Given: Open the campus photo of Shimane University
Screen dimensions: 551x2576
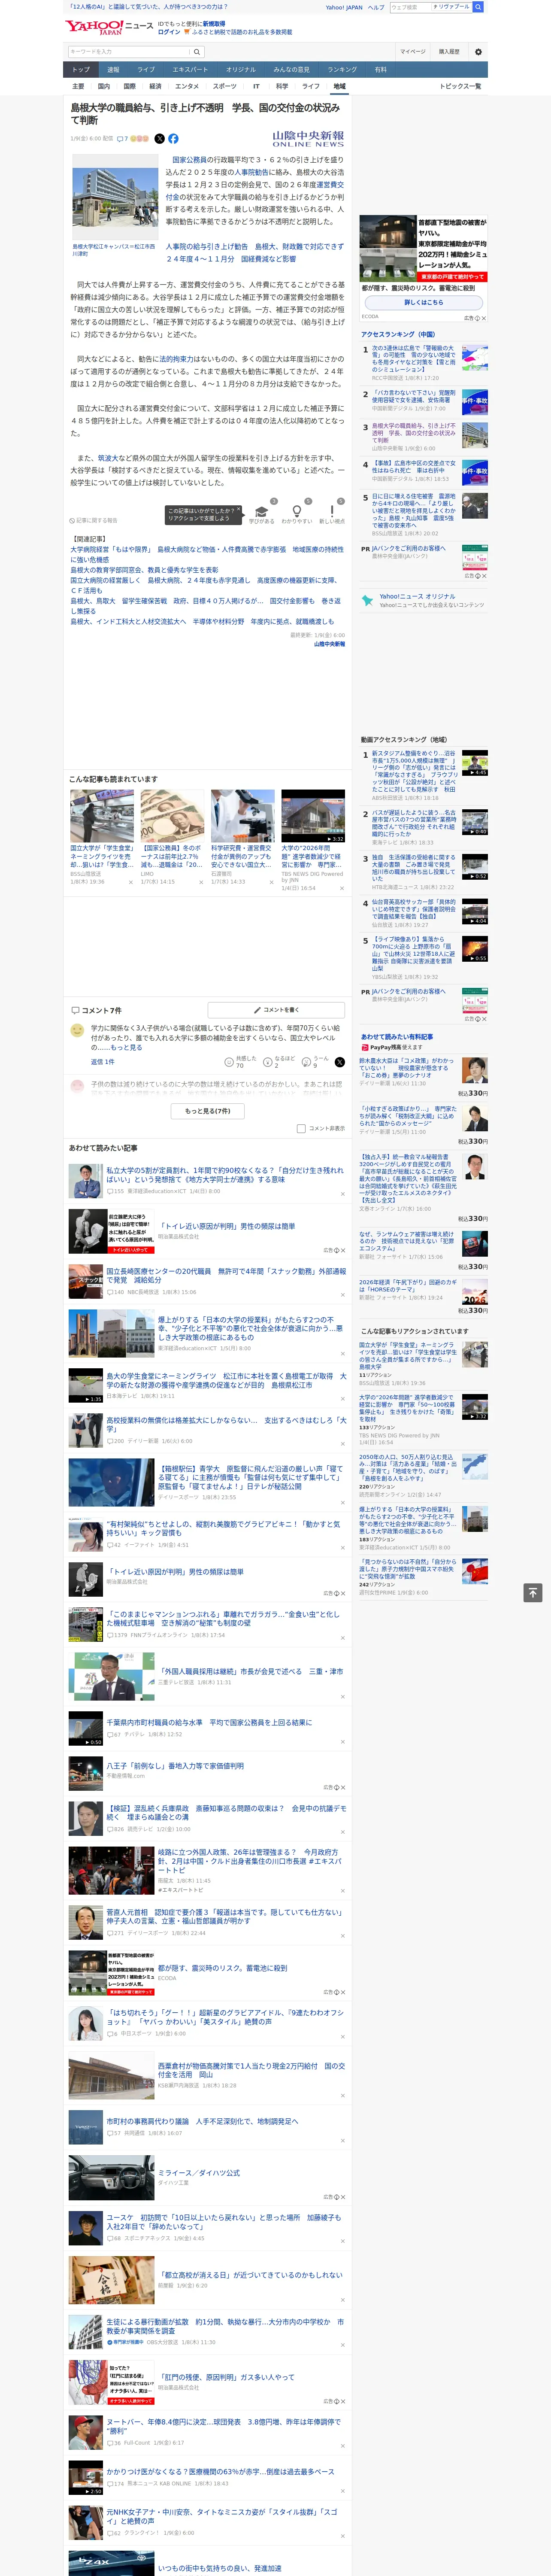Looking at the screenshot, I should click(114, 197).
